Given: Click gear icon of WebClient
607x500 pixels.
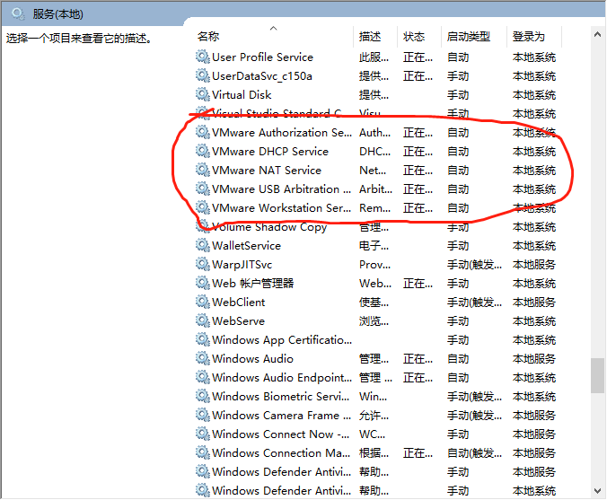Looking at the screenshot, I should (x=202, y=302).
